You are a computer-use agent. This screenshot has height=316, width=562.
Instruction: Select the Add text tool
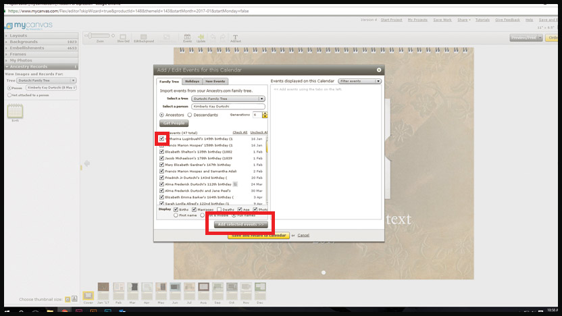(x=236, y=38)
